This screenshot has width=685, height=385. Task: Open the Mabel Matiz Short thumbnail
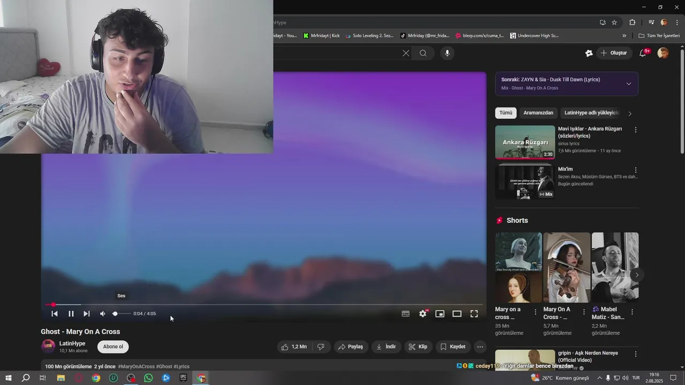(x=615, y=267)
